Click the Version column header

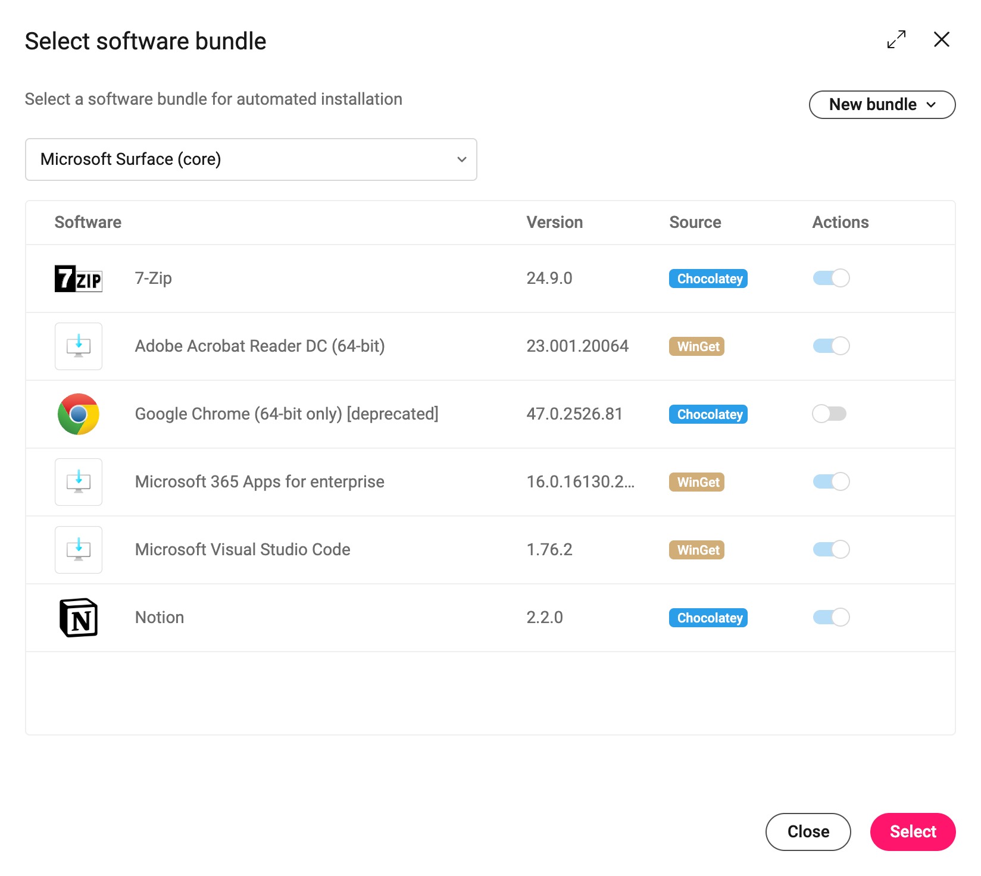555,223
